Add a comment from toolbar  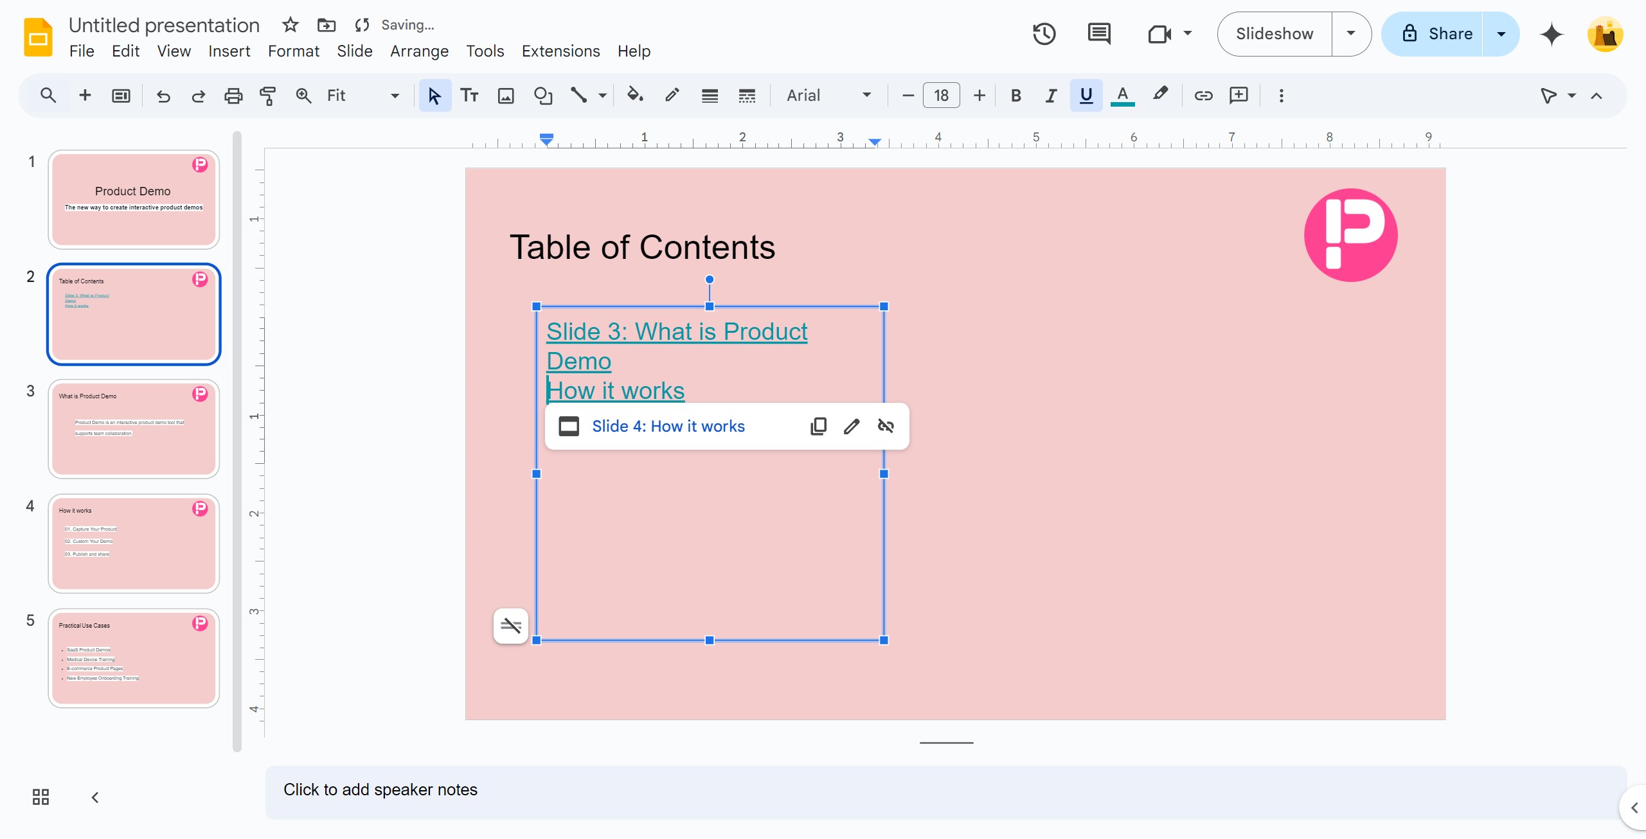(1239, 96)
